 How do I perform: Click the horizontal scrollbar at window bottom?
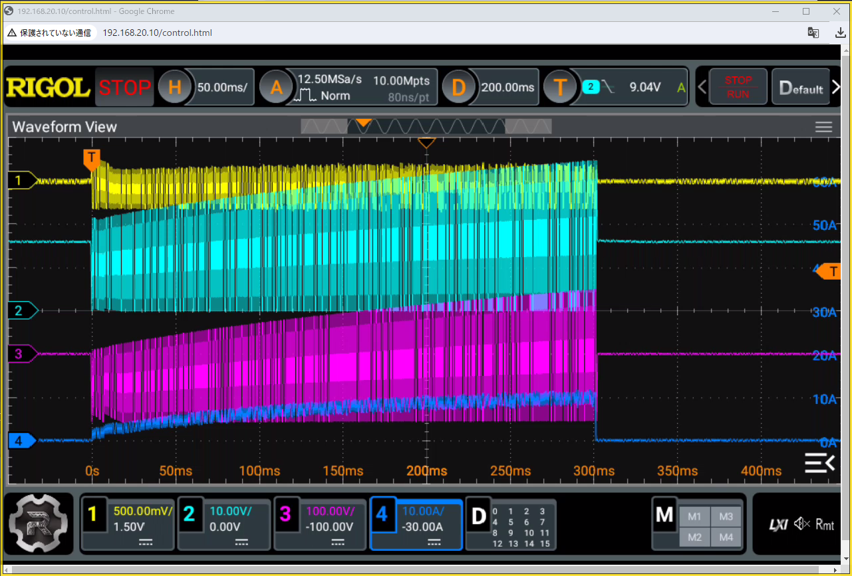[x=422, y=569]
